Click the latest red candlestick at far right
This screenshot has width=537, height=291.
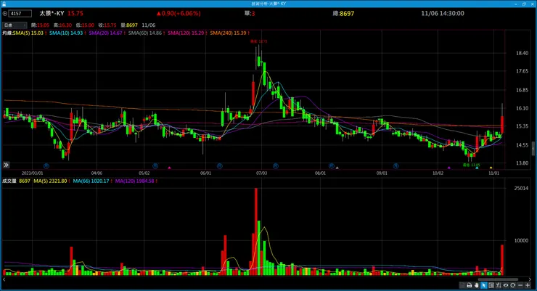coord(502,125)
